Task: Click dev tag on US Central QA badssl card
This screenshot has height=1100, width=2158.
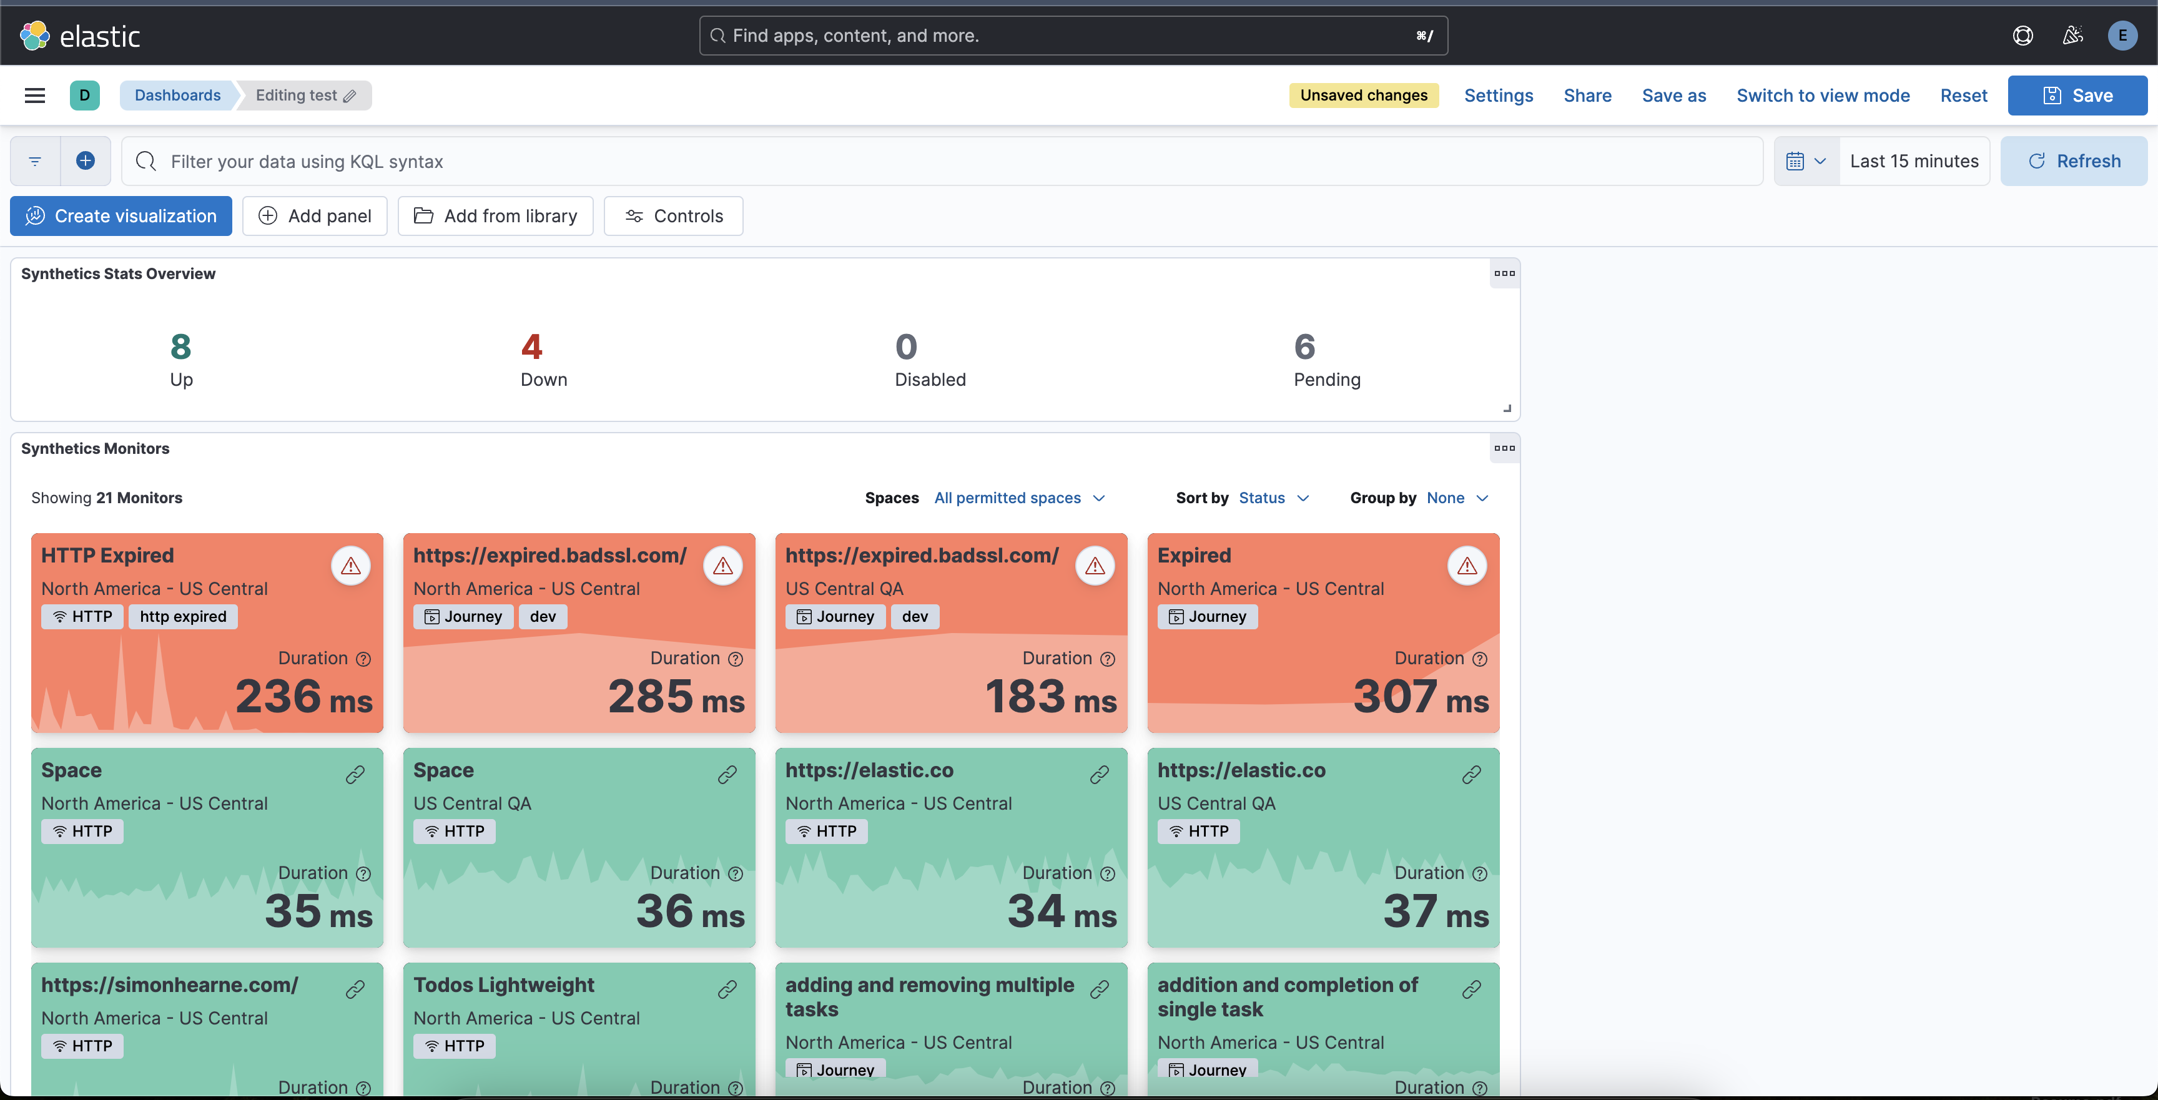Action: point(915,617)
